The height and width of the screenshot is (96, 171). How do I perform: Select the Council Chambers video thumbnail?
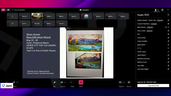pyautogui.click(x=37, y=16)
